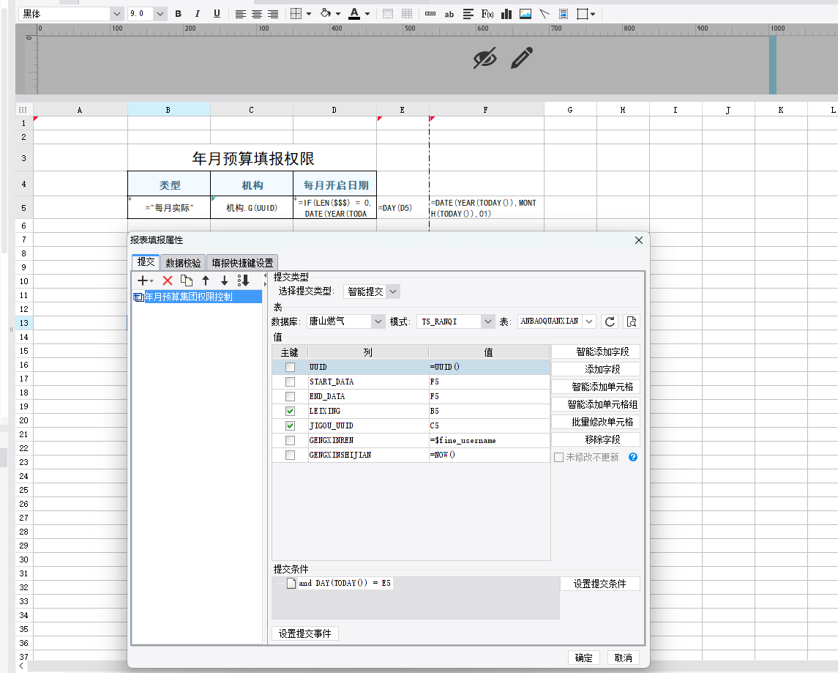Open help for unmodified-not-updated option
838x673 pixels.
tap(633, 457)
